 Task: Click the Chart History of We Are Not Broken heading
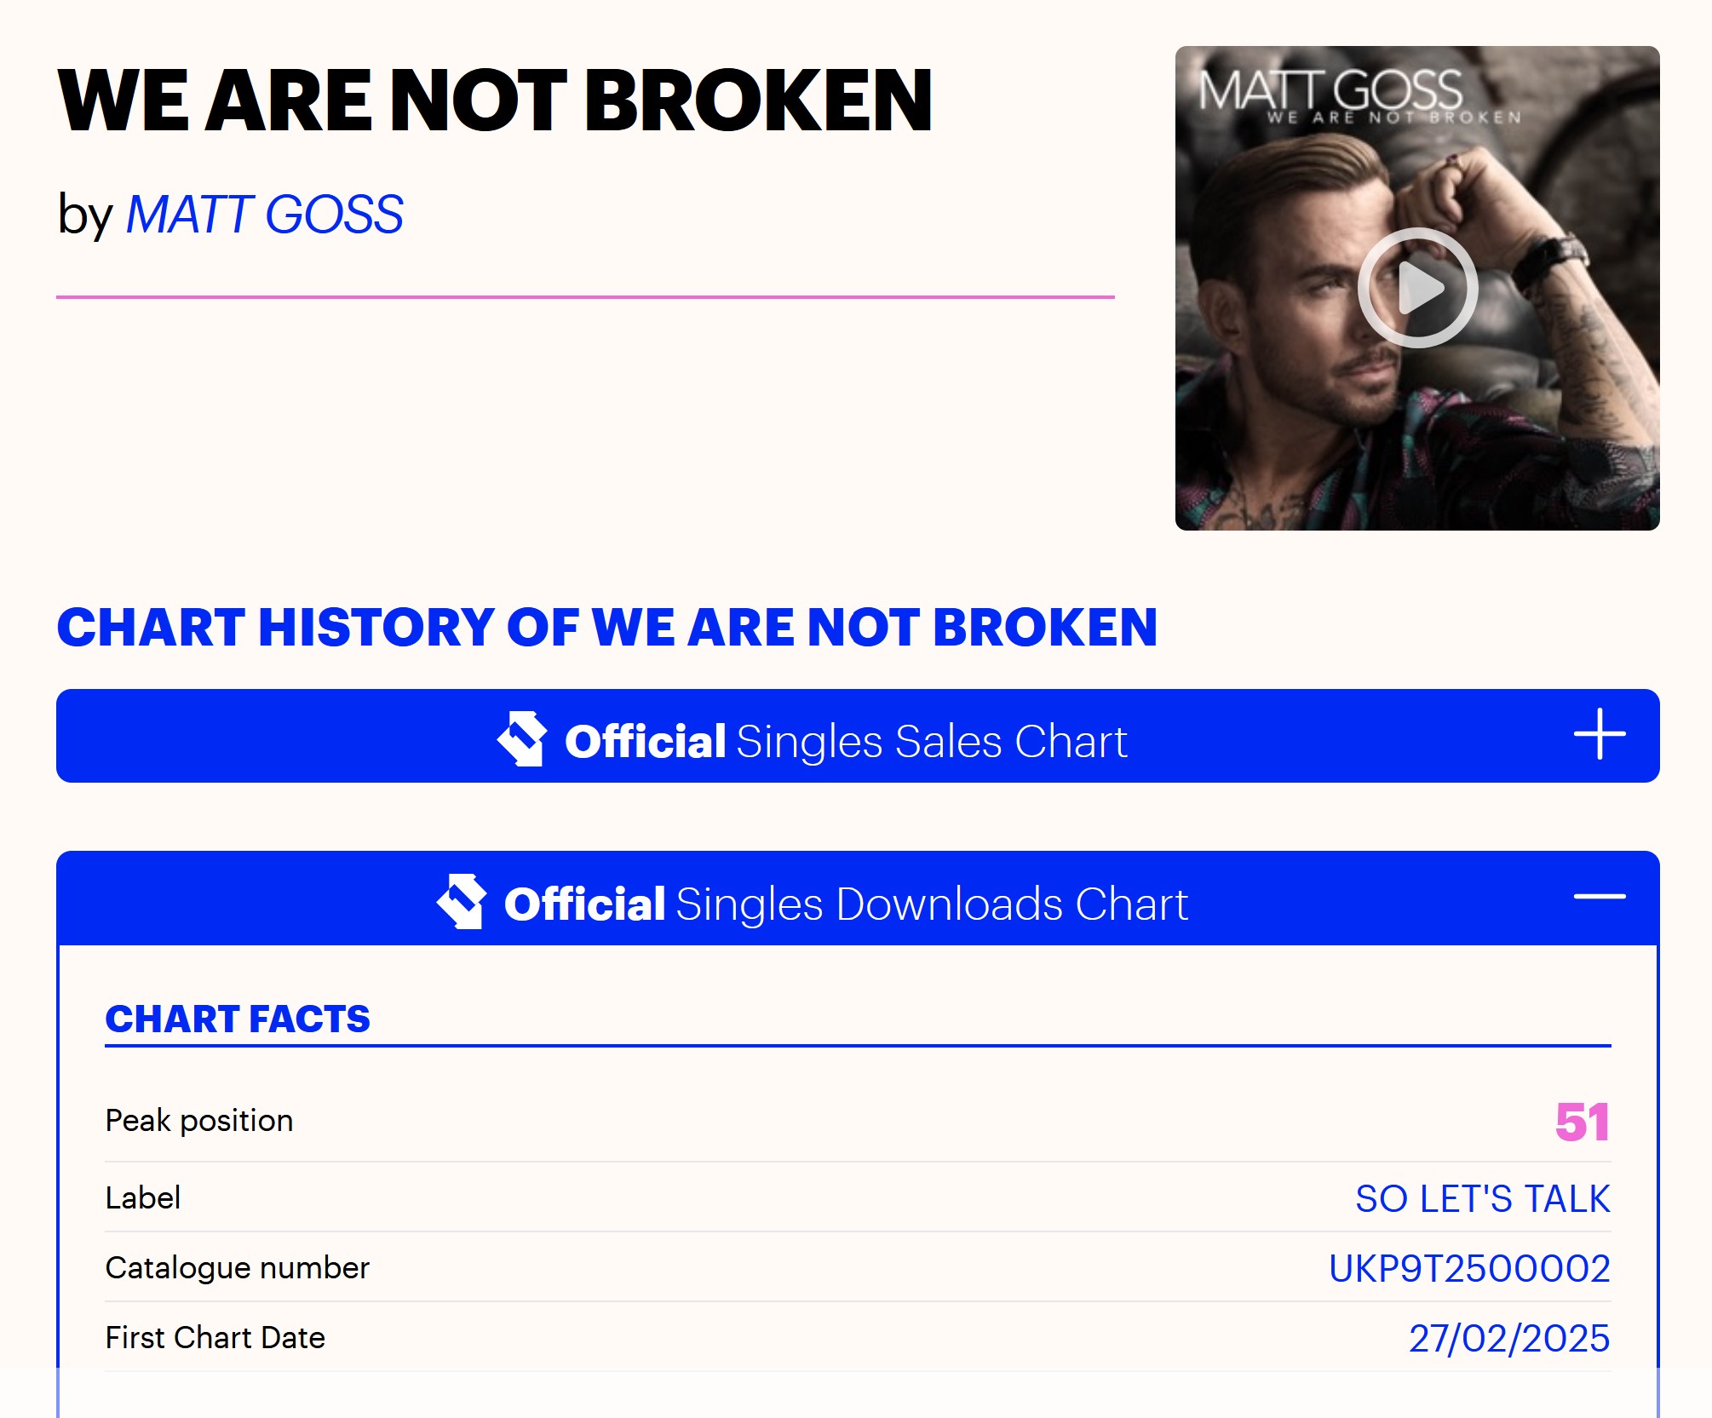606,628
